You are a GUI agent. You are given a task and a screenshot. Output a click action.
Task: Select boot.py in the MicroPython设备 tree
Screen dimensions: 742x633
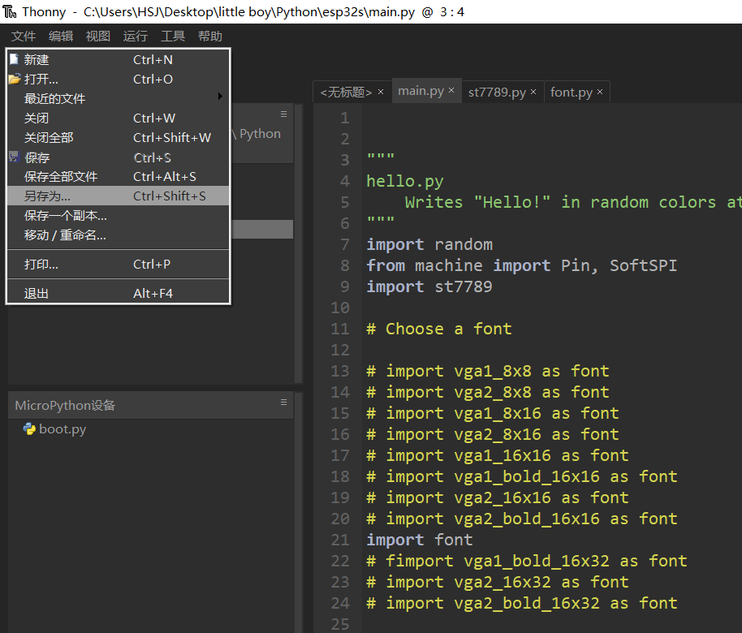62,428
